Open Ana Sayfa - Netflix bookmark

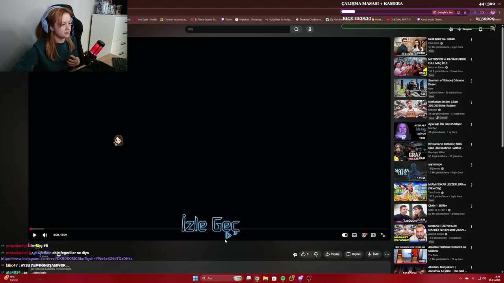[x=146, y=20]
